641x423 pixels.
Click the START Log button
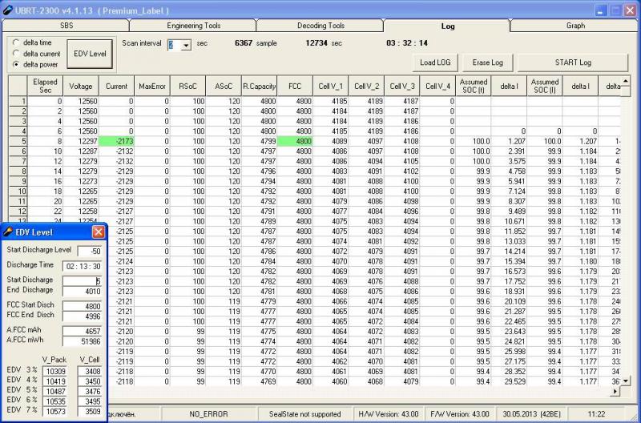pyautogui.click(x=573, y=62)
